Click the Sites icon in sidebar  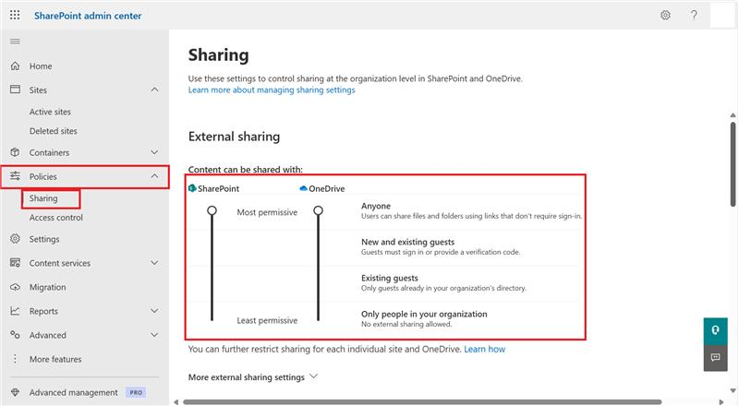point(15,90)
